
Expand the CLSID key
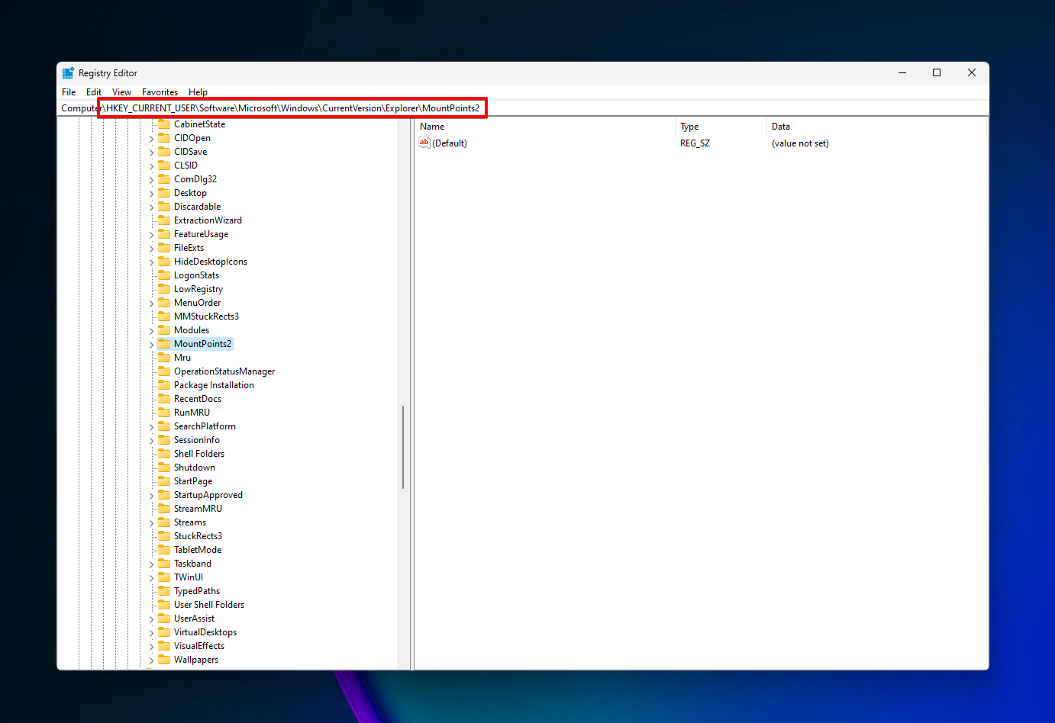tap(151, 166)
